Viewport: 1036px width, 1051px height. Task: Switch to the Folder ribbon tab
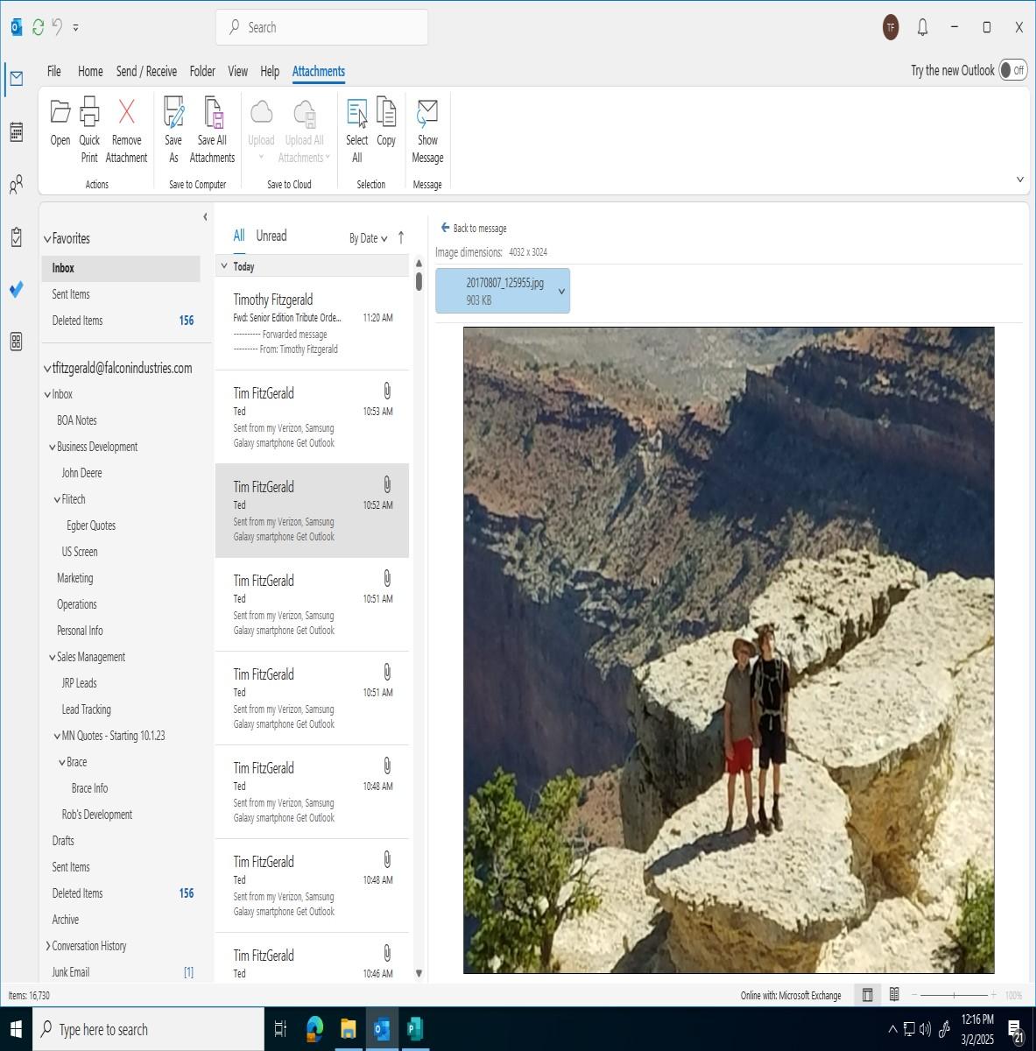pos(202,71)
